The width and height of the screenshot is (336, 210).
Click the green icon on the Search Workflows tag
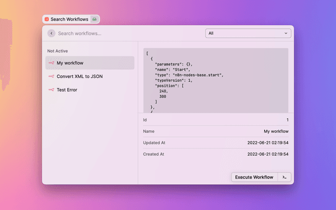[x=94, y=19]
